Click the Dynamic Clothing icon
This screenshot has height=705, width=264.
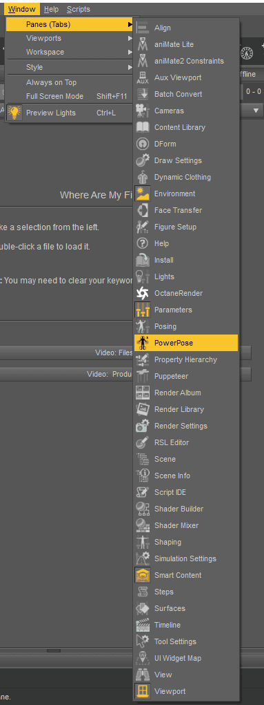[x=143, y=177]
